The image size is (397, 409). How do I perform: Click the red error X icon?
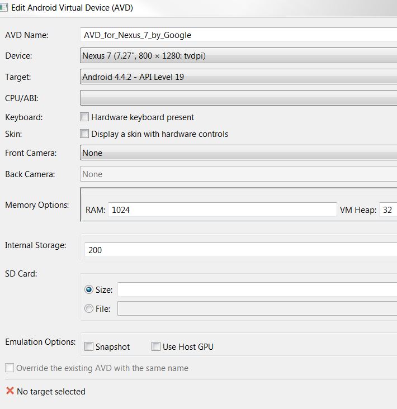[10, 391]
